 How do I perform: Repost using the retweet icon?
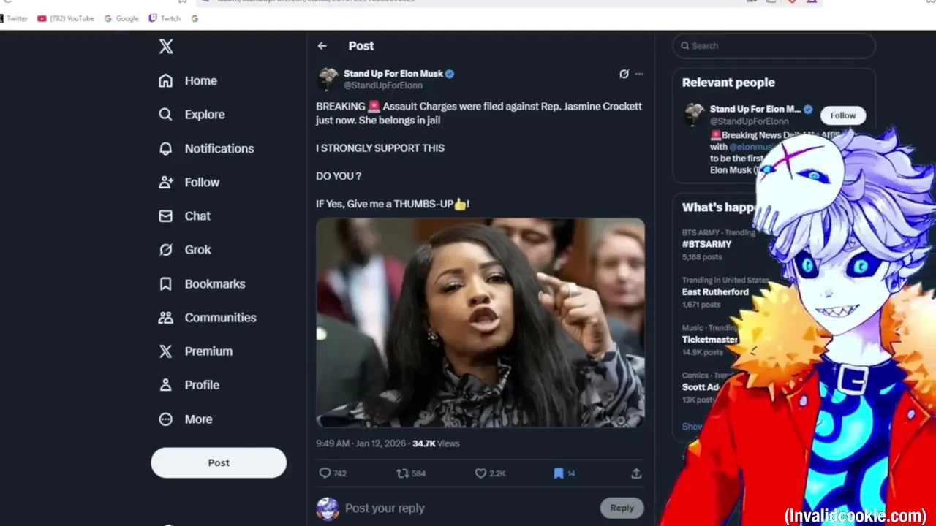tap(402, 473)
